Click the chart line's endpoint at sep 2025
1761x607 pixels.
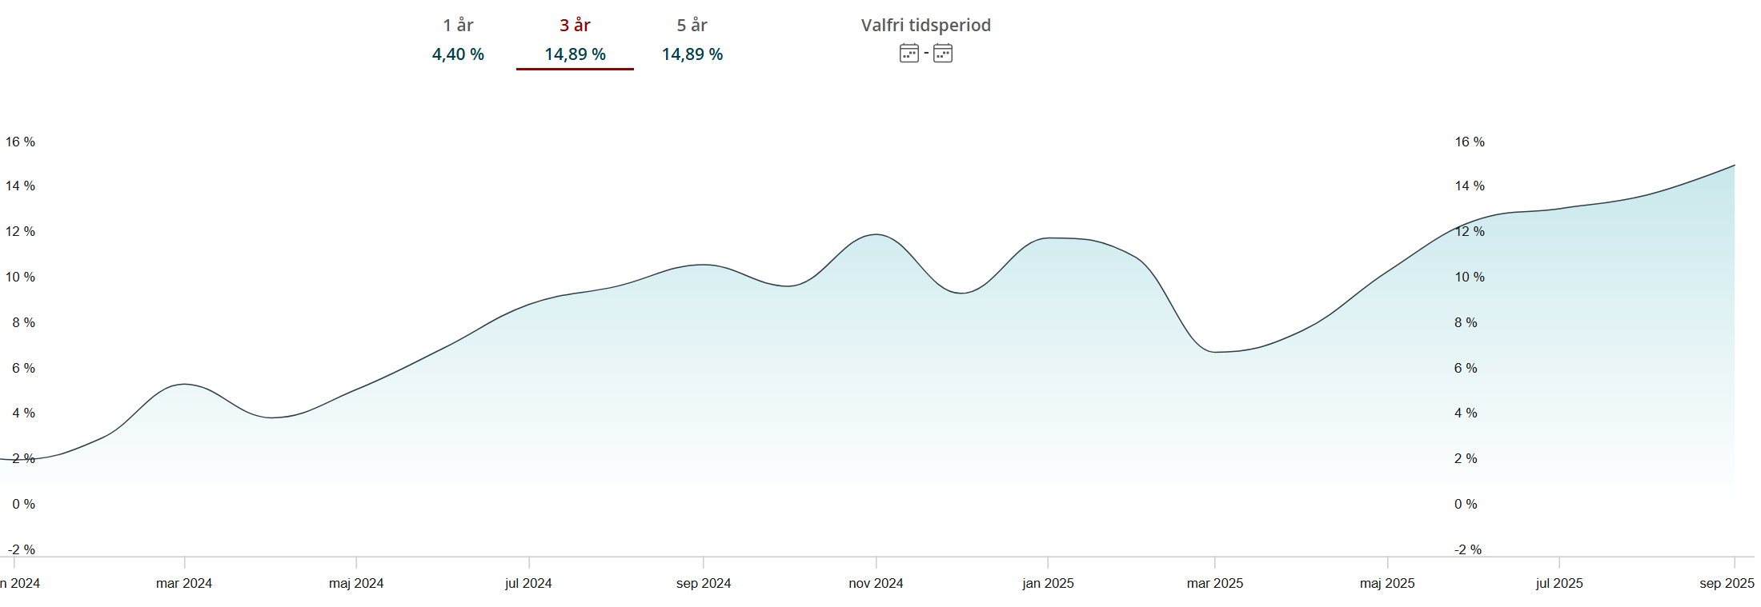tap(1734, 166)
